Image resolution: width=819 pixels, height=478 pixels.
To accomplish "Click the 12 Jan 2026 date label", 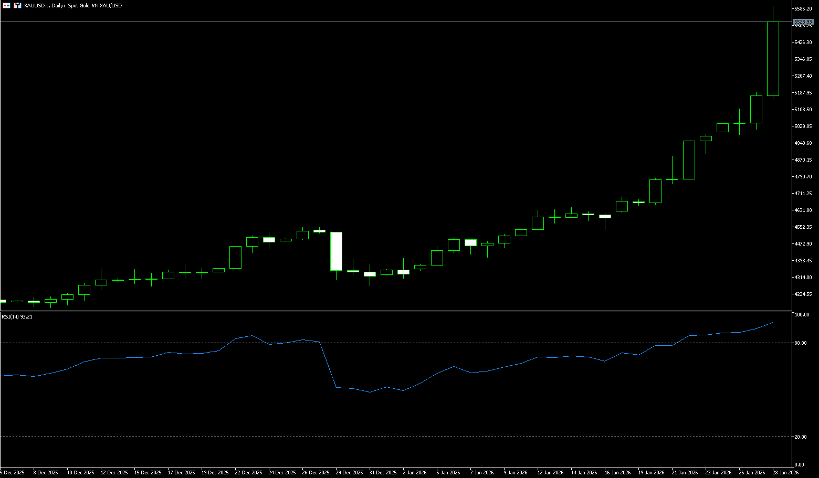I will coord(550,473).
